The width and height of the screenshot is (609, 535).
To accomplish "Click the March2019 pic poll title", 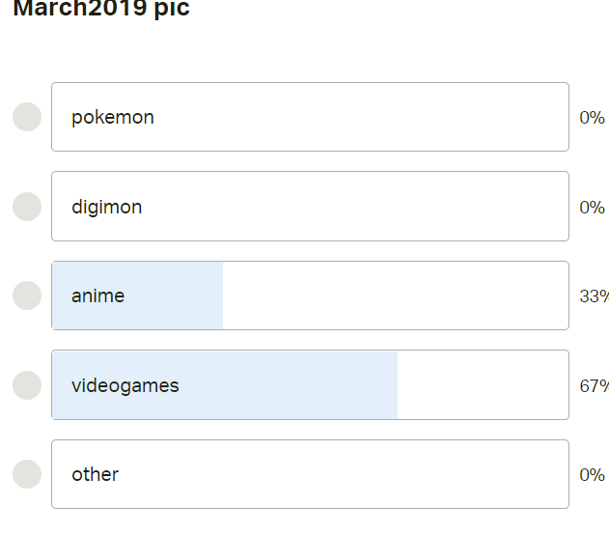I will (101, 10).
